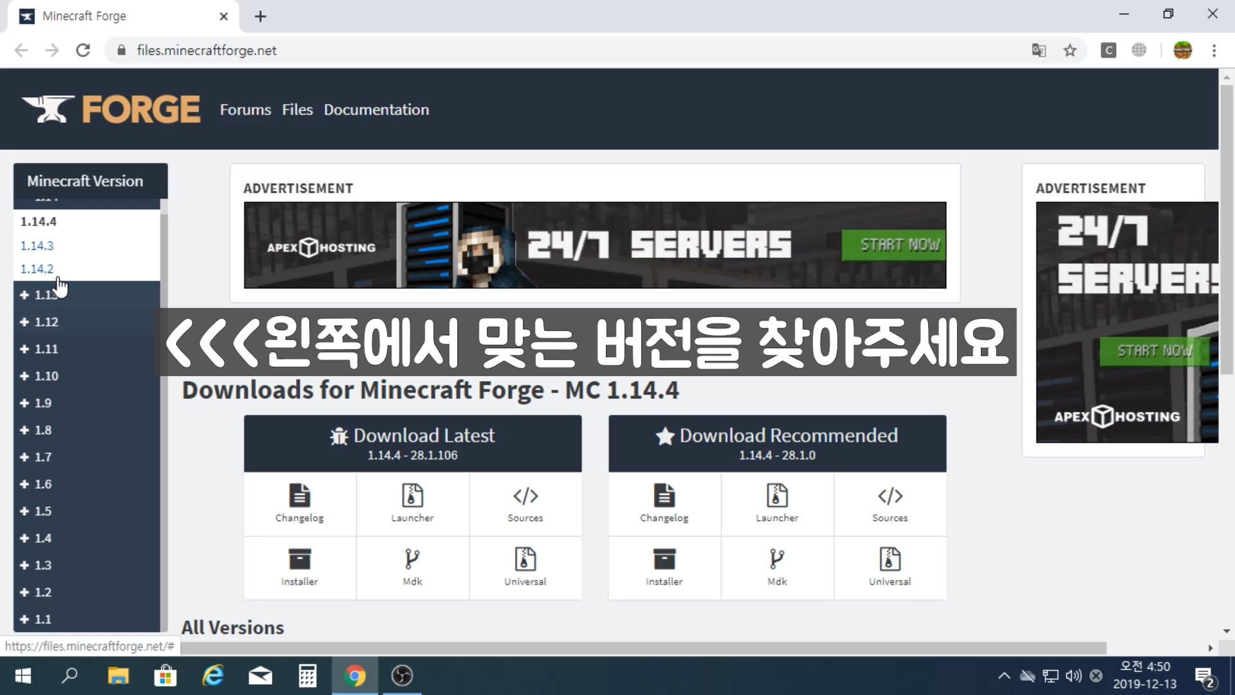Open the Files menu item
Screen dimensions: 1235x695
pos(297,109)
